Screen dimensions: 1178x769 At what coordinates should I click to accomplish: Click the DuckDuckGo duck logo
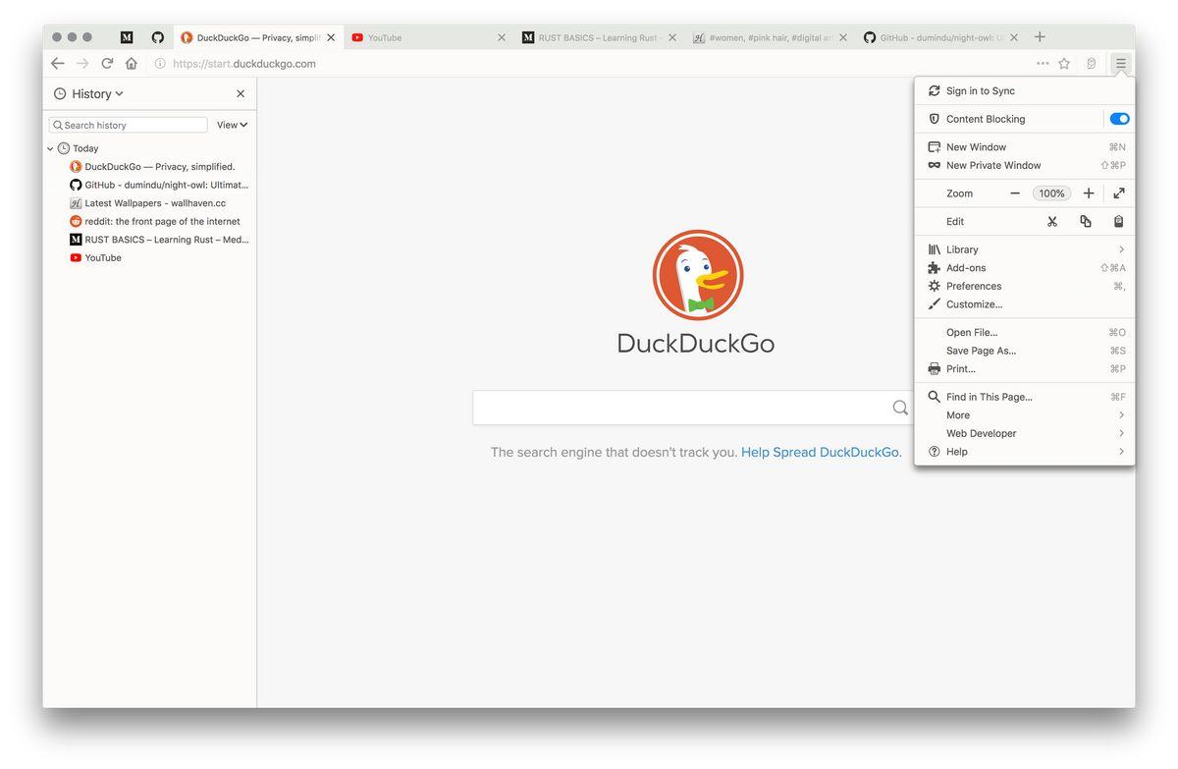(698, 275)
